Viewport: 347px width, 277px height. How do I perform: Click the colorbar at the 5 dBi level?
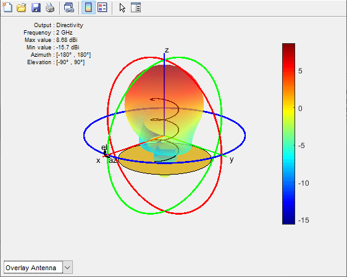[x=288, y=71]
